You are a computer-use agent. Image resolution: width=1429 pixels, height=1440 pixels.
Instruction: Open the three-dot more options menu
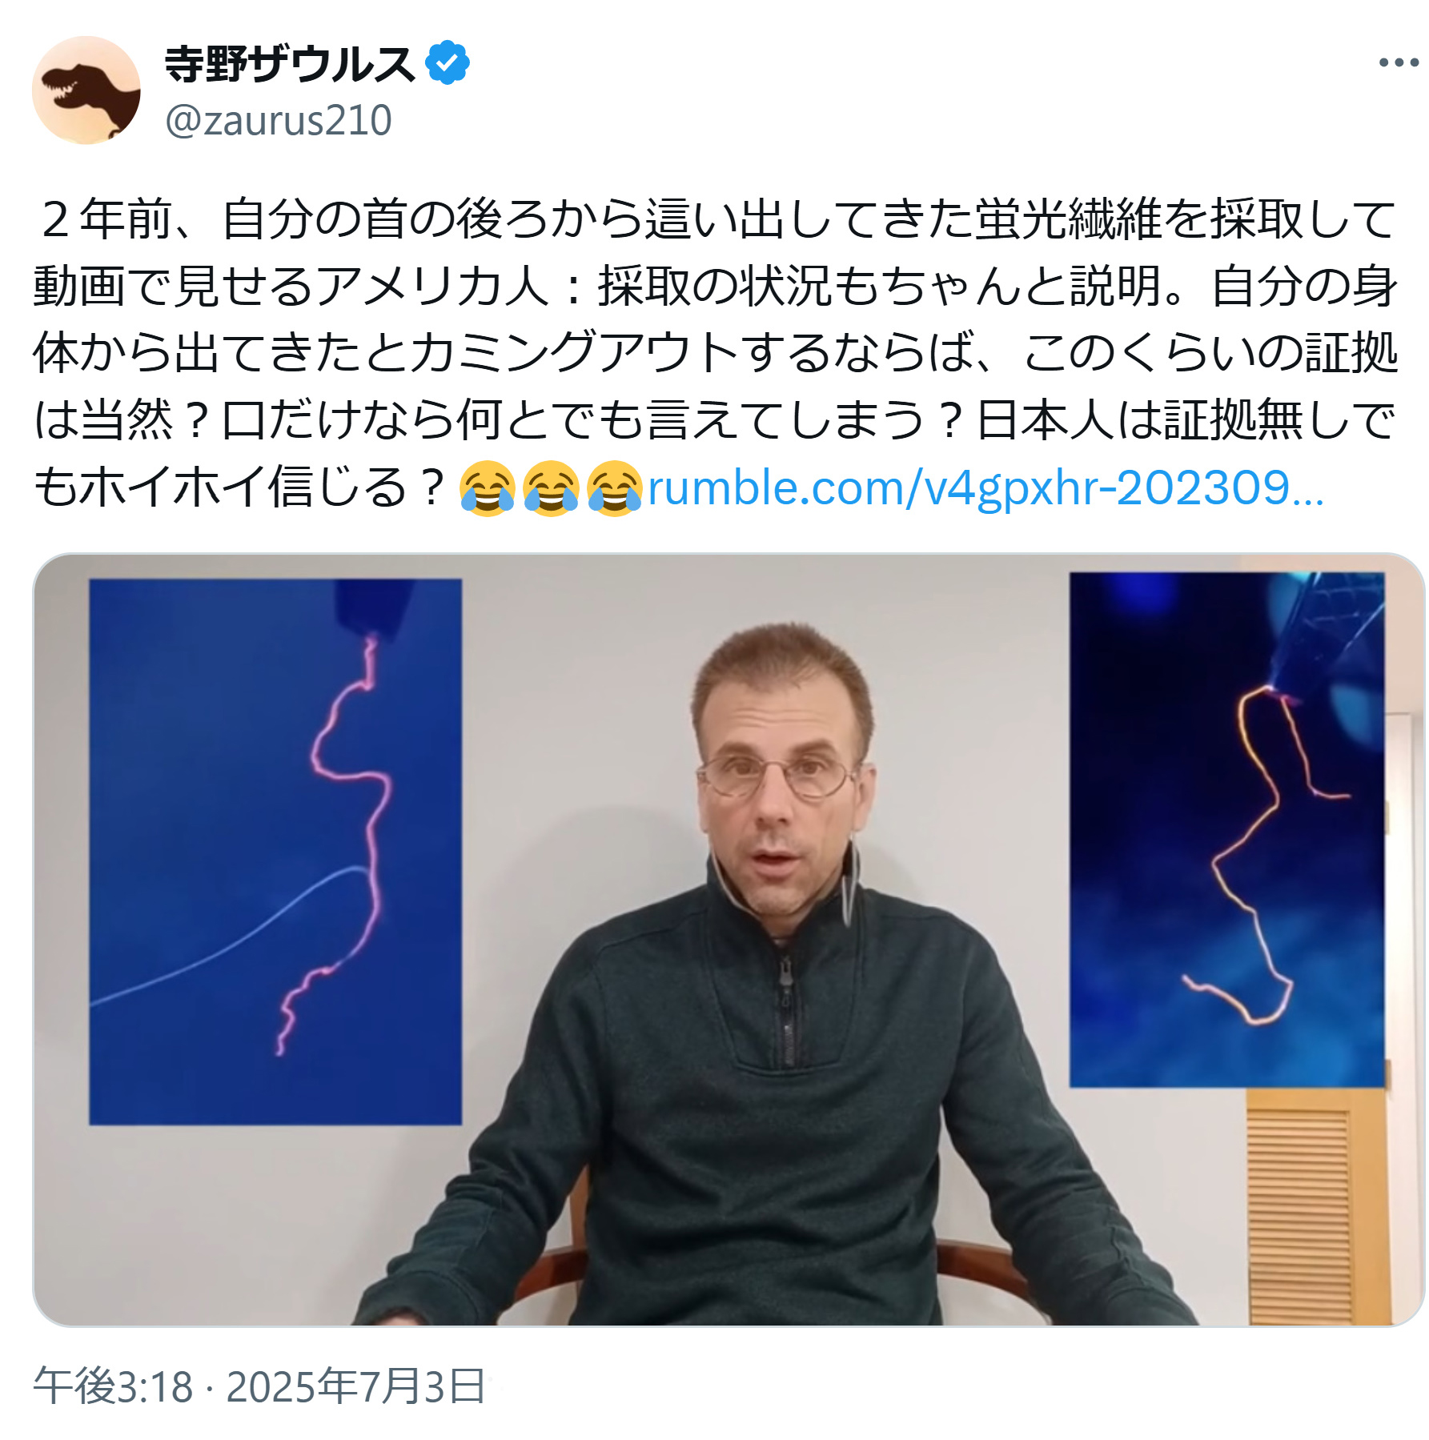(1398, 62)
